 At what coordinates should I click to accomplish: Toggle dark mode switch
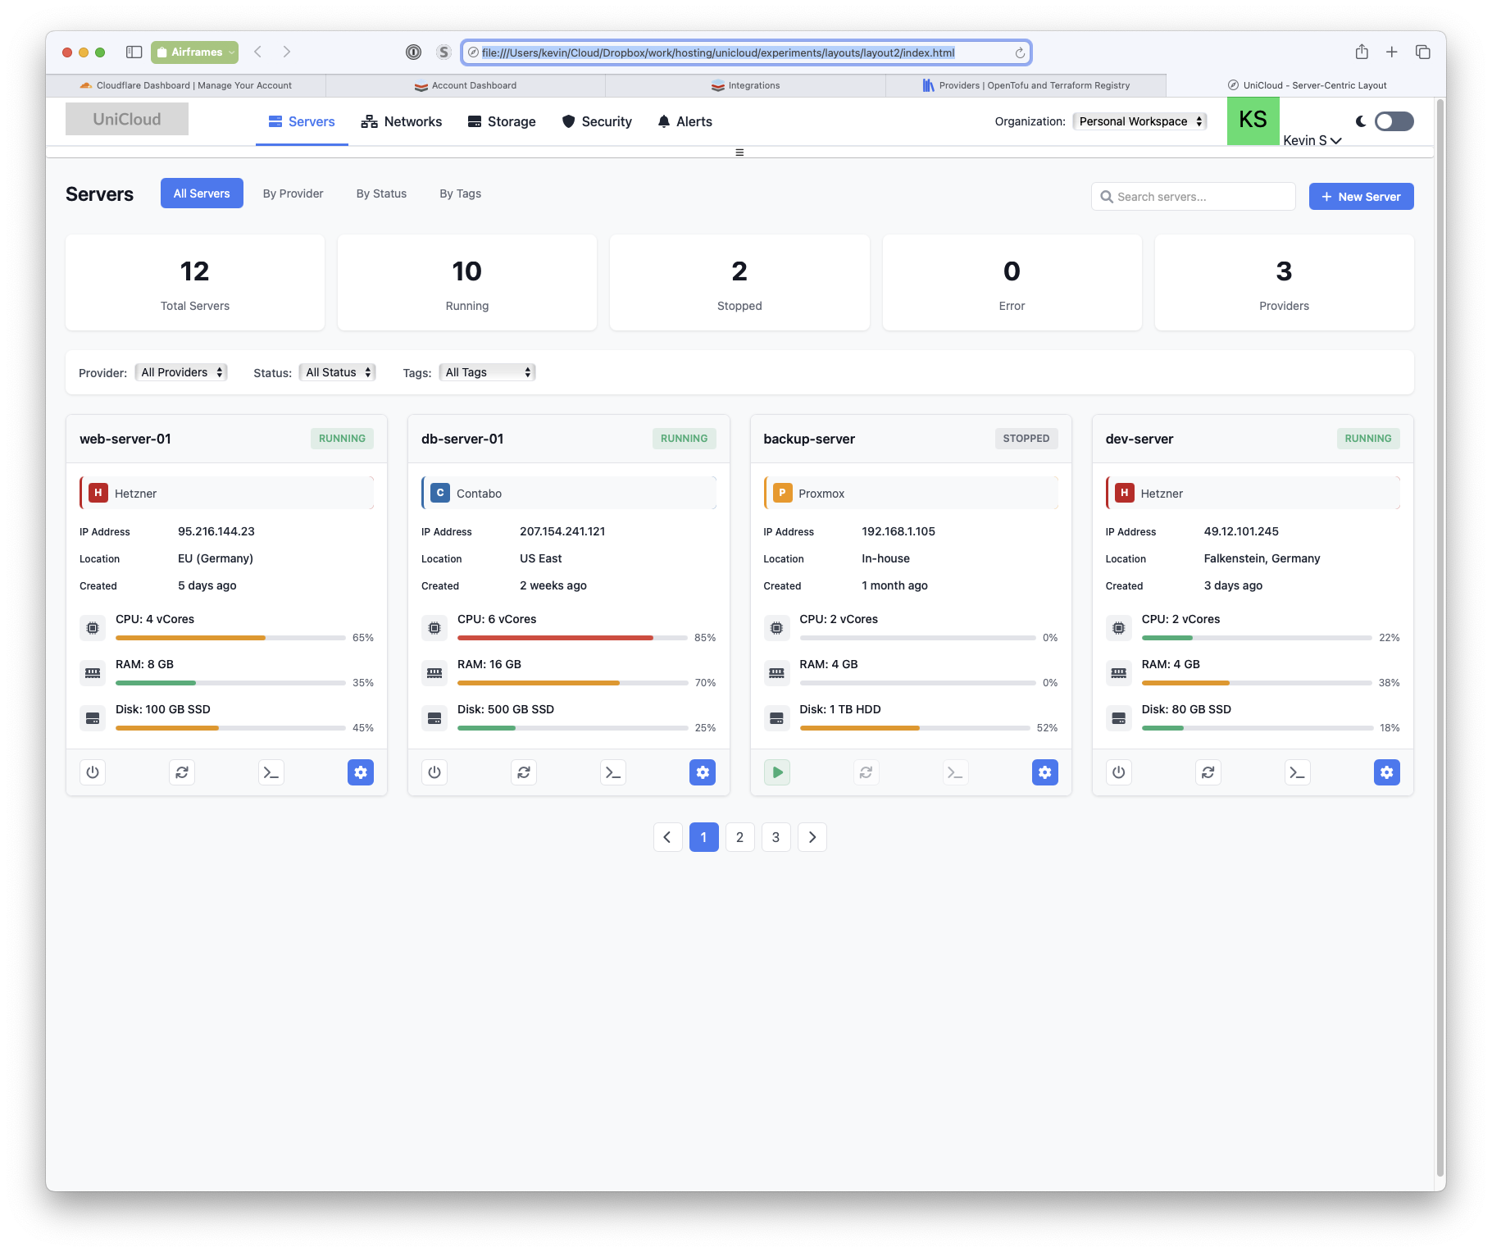tap(1394, 121)
